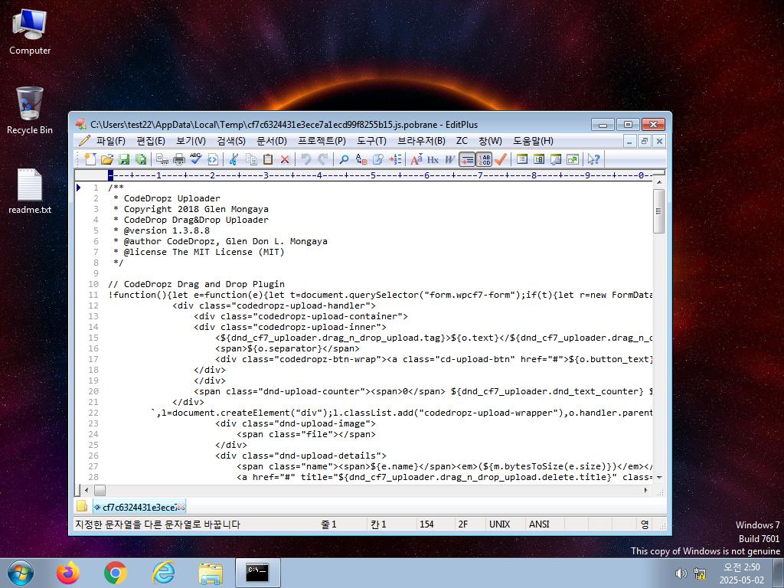Viewport: 784px width, 588px height.
Task: Open the ZC menu
Action: point(462,141)
